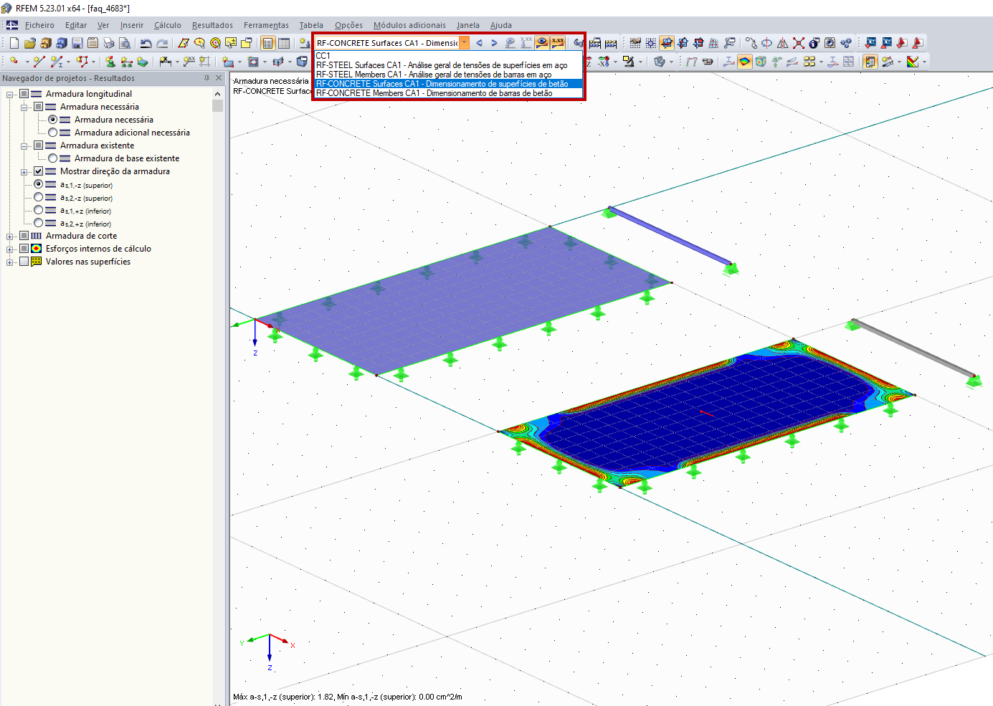This screenshot has width=993, height=706.
Task: Close the Navegador de projetos panel
Action: 219,78
